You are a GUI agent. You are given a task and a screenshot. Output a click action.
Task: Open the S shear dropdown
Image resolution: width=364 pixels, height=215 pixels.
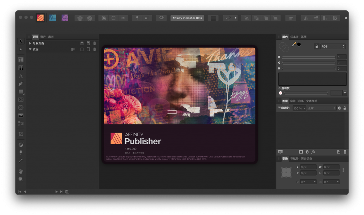click(338, 182)
